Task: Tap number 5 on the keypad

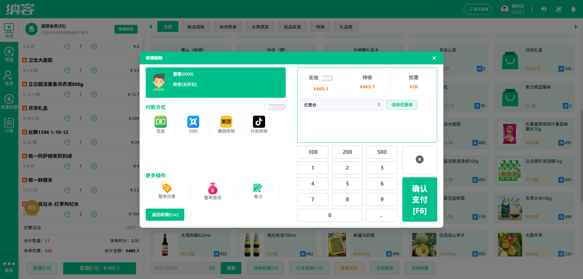Action: tap(347, 184)
